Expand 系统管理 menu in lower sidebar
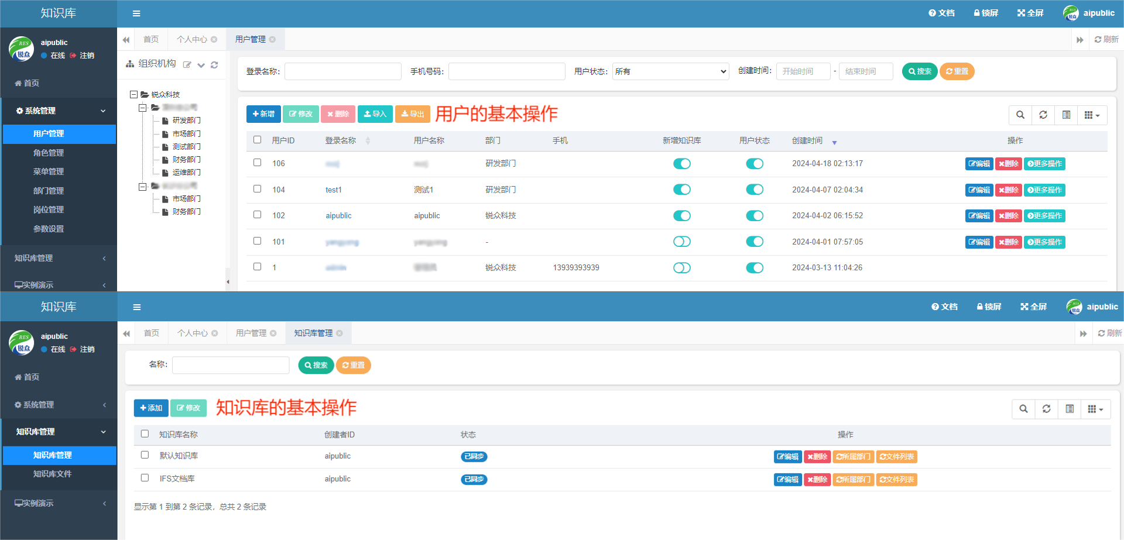 pos(59,405)
